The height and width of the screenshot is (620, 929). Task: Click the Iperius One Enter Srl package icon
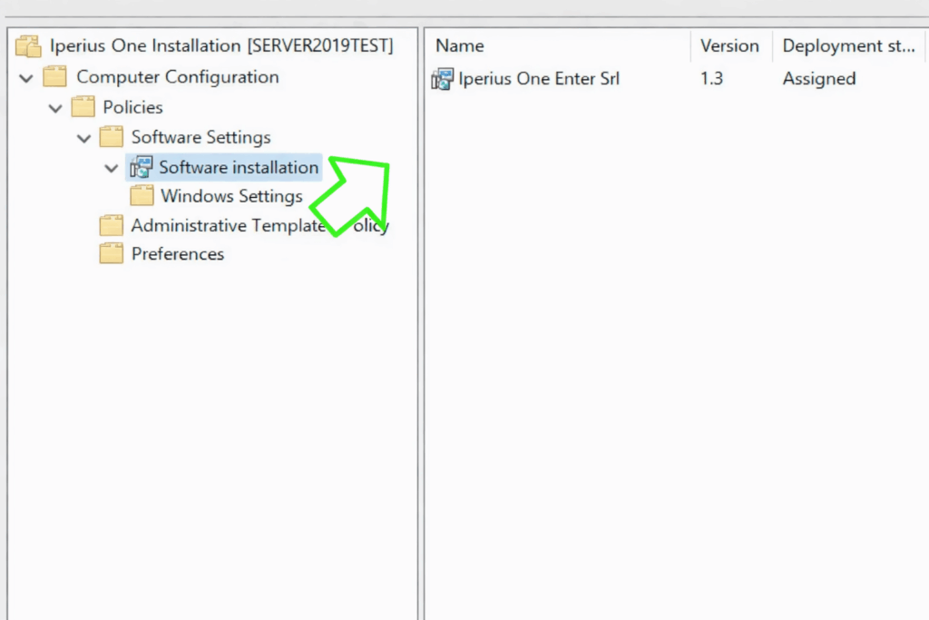(442, 79)
